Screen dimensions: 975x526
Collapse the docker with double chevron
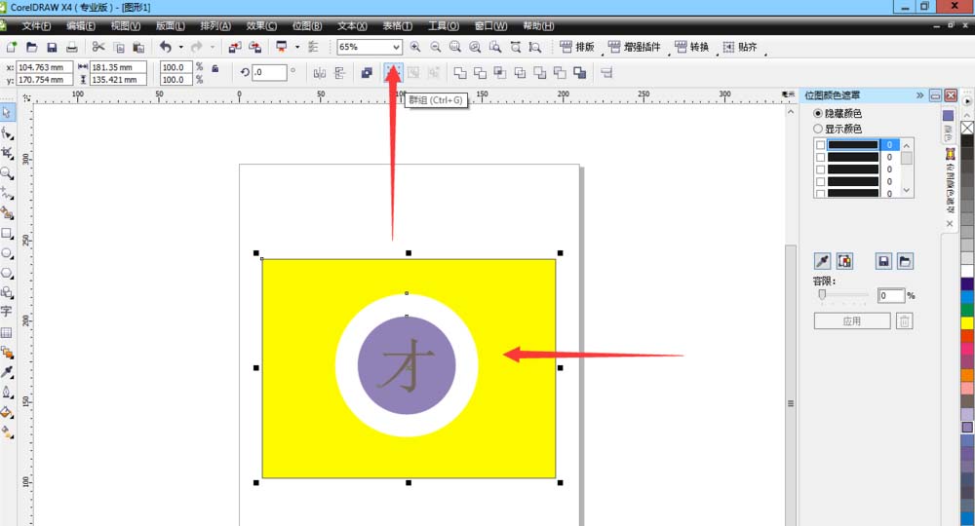tap(919, 95)
